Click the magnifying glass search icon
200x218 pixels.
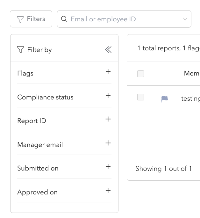tap(64, 19)
